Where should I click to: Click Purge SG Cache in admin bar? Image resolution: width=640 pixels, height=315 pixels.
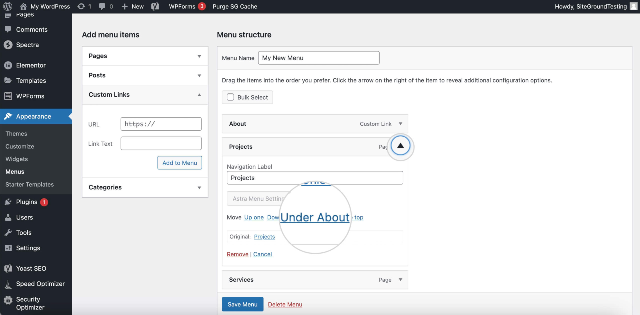click(235, 6)
